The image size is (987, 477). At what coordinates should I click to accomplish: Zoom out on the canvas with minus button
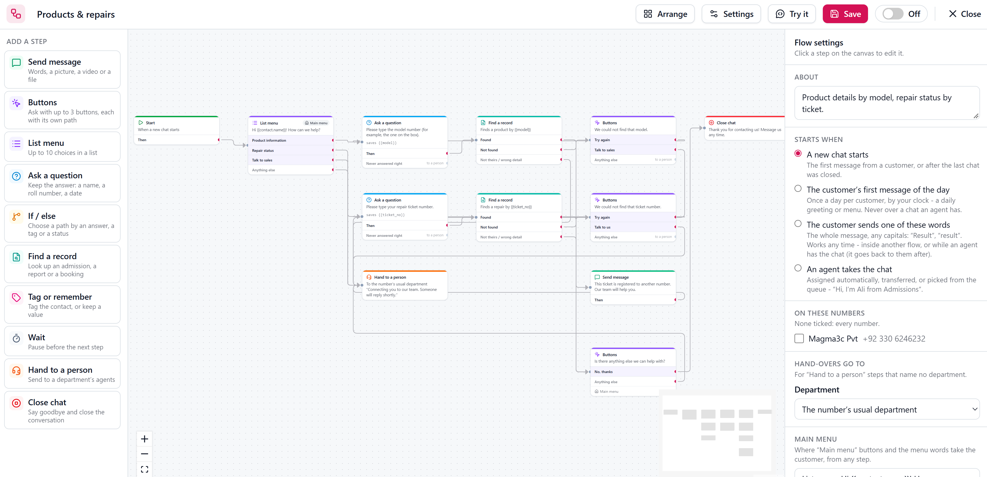click(144, 454)
